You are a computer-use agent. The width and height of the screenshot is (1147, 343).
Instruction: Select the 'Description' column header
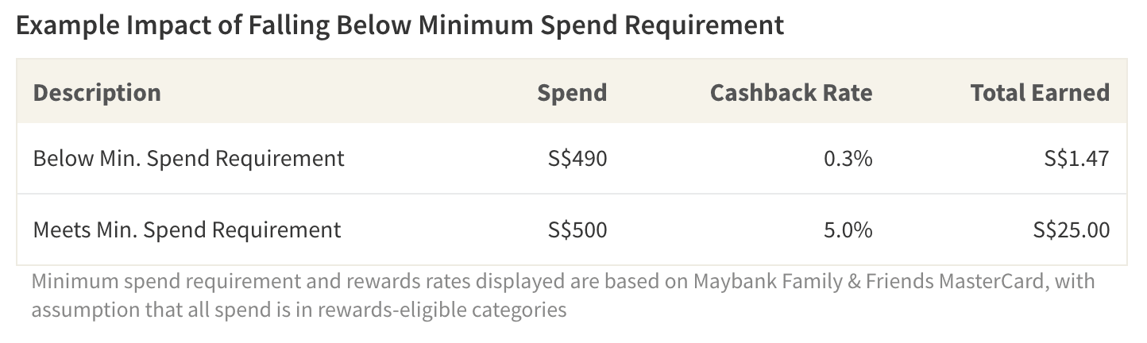point(97,92)
